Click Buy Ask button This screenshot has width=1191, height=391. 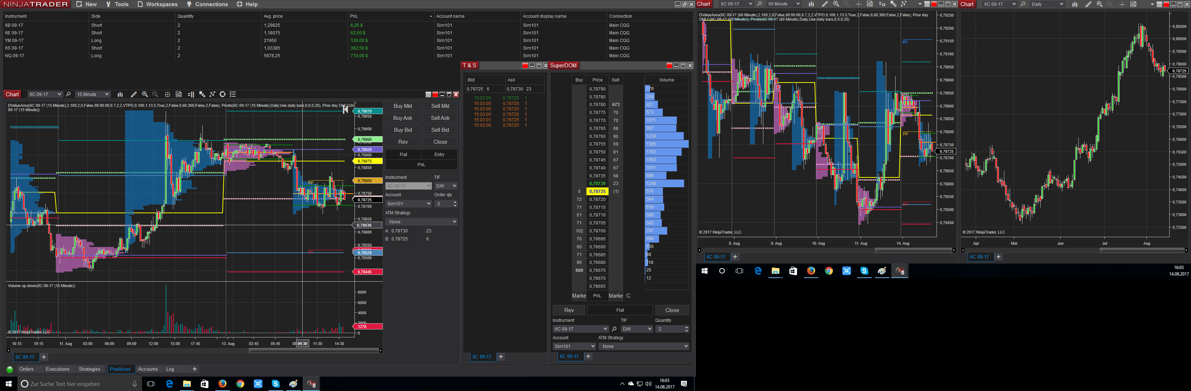coord(403,118)
